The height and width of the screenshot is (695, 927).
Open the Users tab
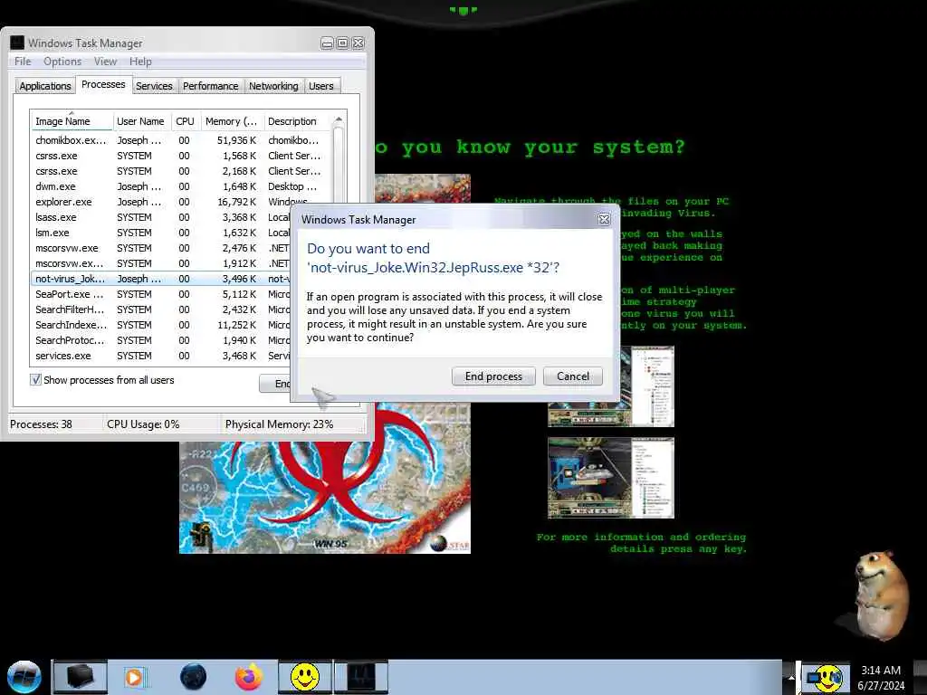(x=321, y=86)
